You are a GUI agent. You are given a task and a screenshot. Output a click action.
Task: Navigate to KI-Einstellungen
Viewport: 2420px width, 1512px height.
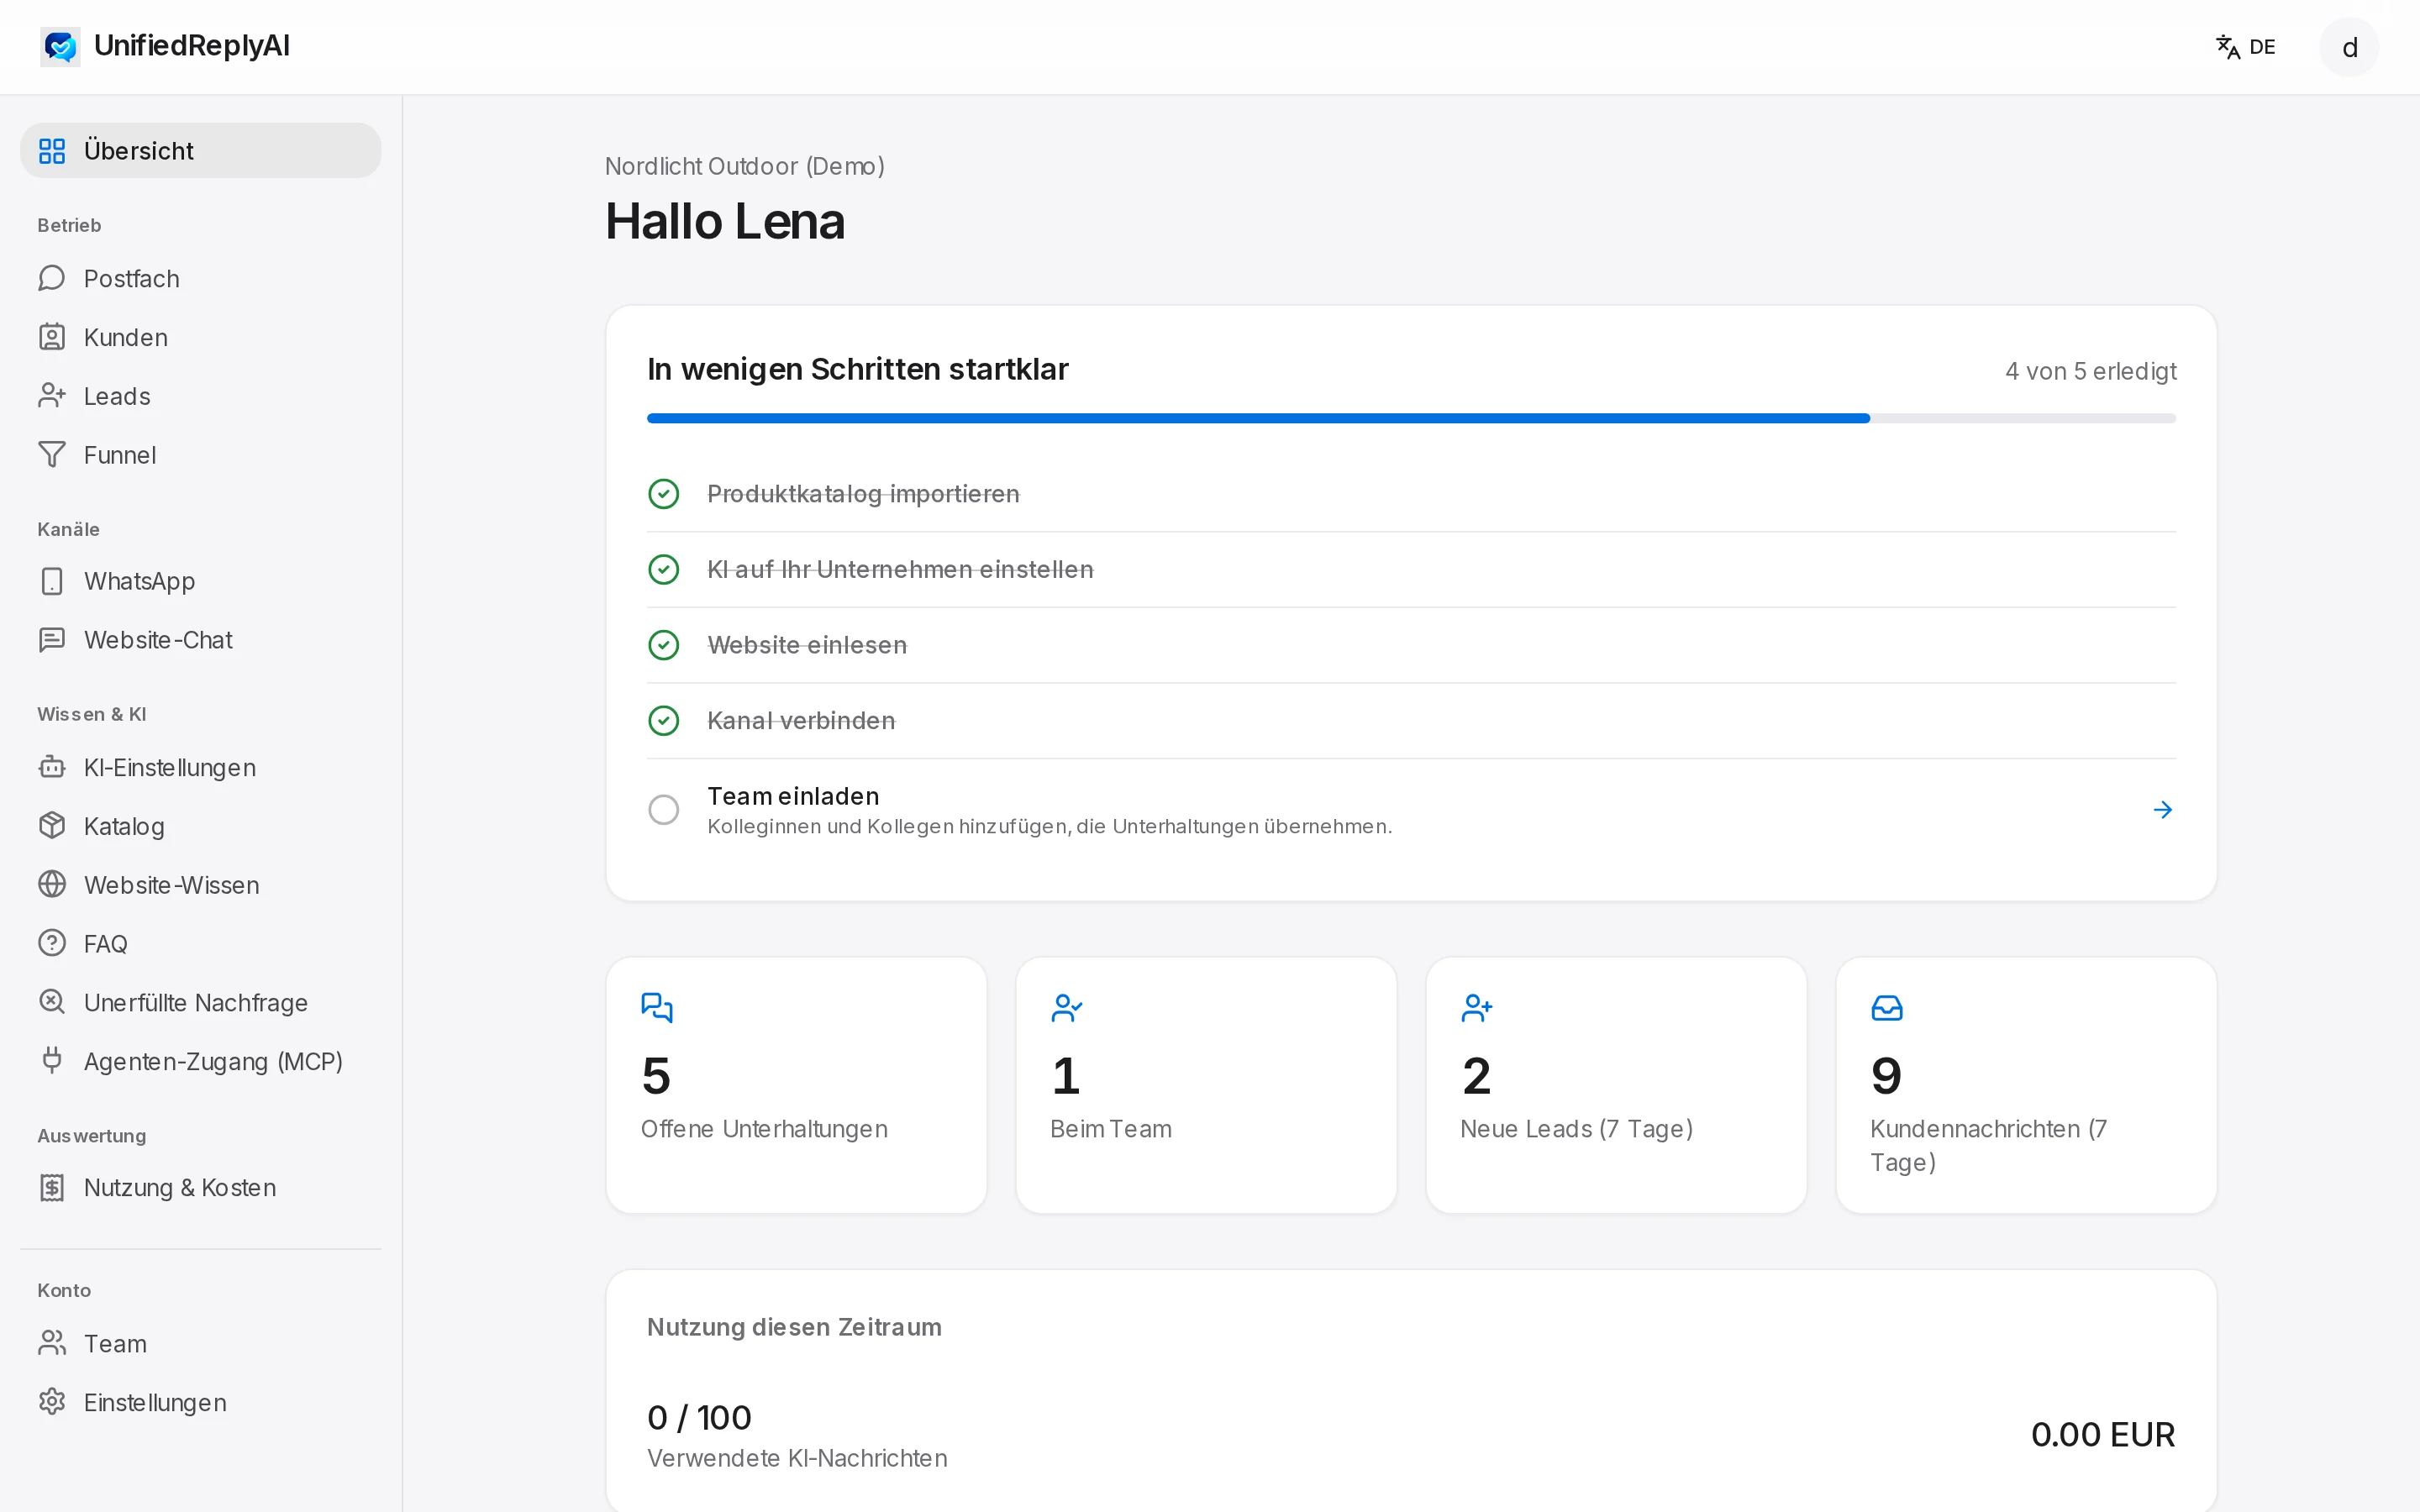tap(200, 767)
